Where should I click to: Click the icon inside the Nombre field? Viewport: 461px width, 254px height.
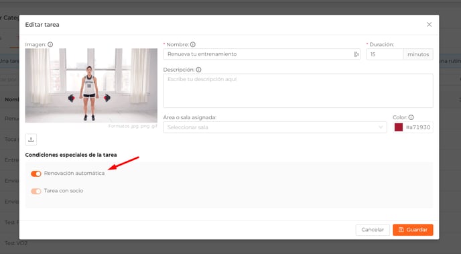point(356,54)
